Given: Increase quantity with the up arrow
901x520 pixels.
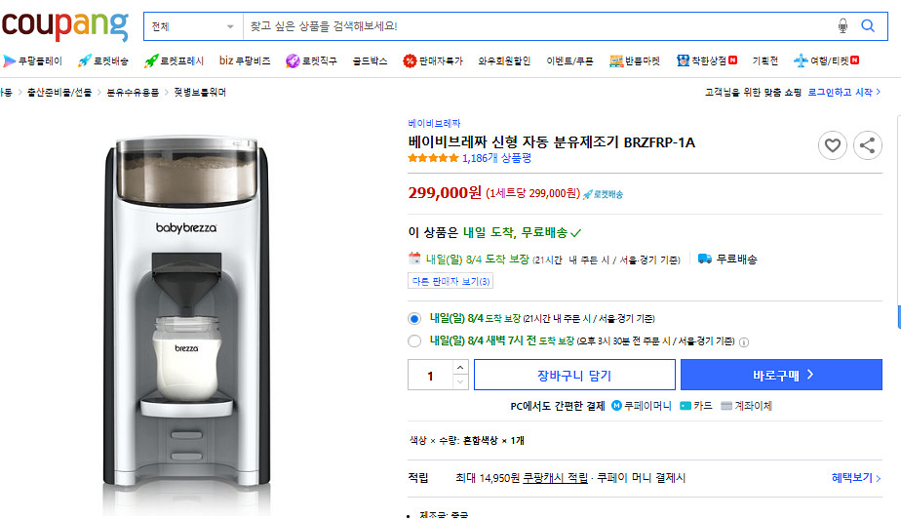Looking at the screenshot, I should (x=461, y=368).
